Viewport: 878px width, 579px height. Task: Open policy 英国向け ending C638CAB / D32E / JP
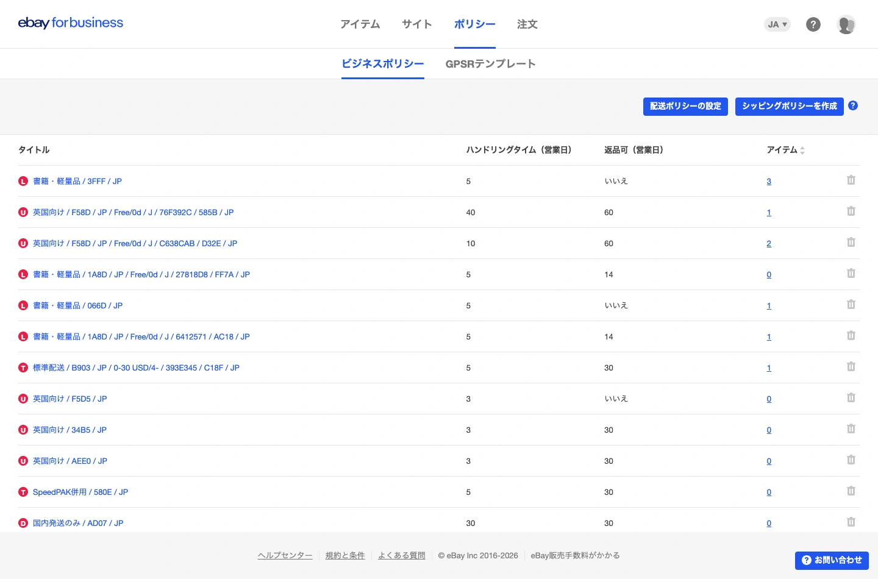[x=135, y=243]
